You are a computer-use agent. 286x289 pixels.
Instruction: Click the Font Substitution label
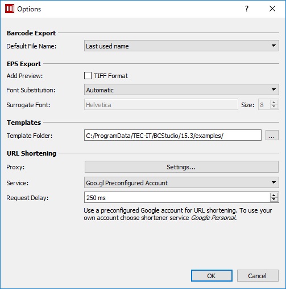(x=31, y=90)
